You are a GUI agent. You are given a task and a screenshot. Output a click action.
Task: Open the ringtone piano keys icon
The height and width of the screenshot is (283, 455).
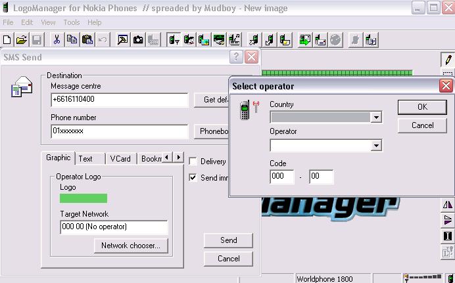point(234,39)
